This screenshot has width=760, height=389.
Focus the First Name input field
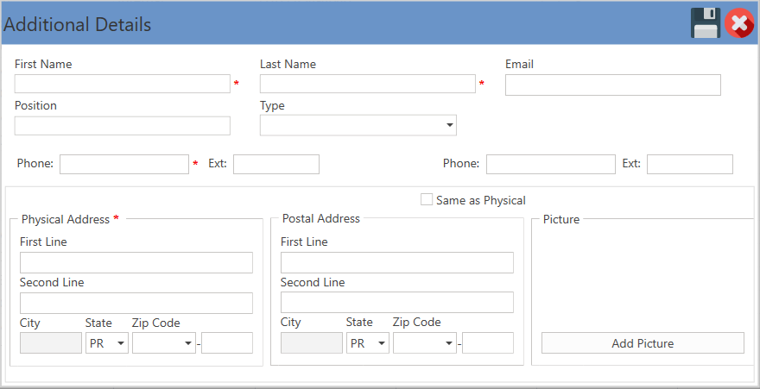coord(123,84)
